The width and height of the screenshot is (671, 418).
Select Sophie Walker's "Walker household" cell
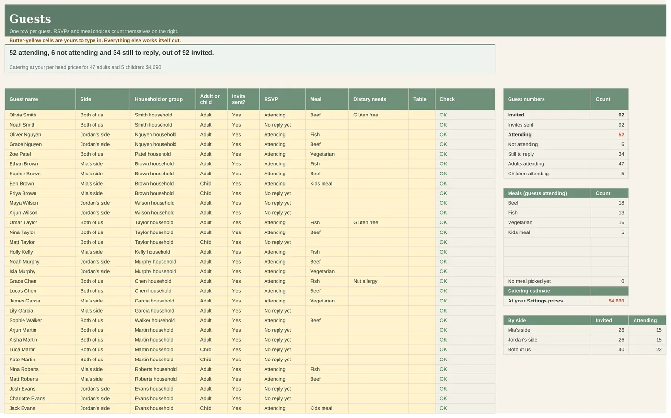tap(162, 320)
